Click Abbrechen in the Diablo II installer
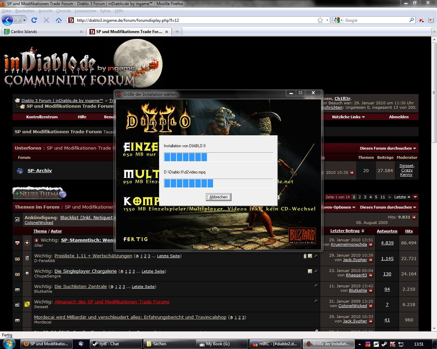The image size is (437, 349). pos(218,197)
